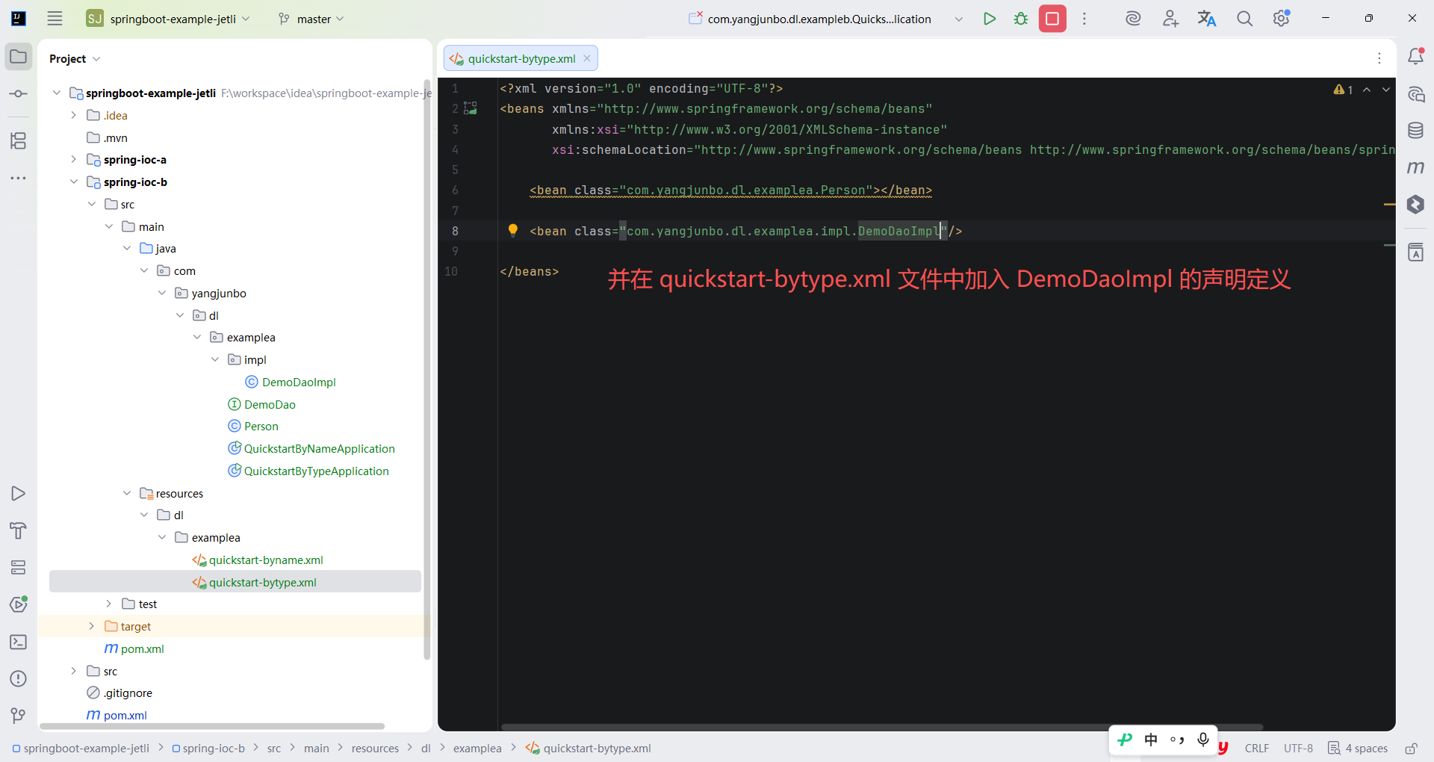Open the Git tool window
The image size is (1434, 762).
[19, 716]
